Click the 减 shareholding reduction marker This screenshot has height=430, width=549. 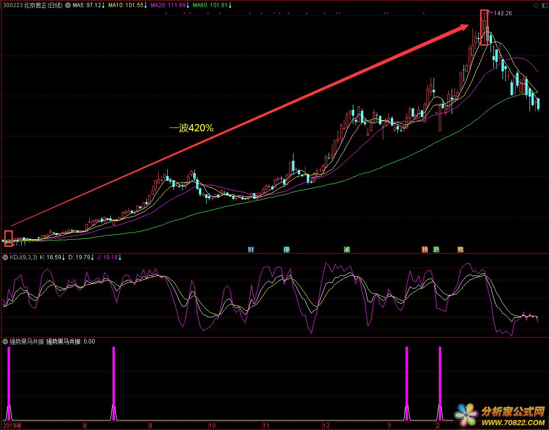tap(347, 249)
